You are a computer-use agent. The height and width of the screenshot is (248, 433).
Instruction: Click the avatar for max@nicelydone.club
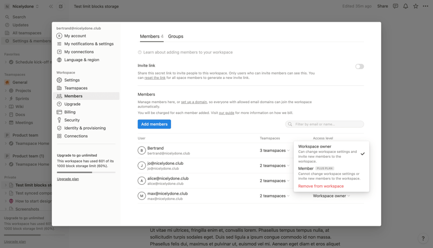point(142,196)
